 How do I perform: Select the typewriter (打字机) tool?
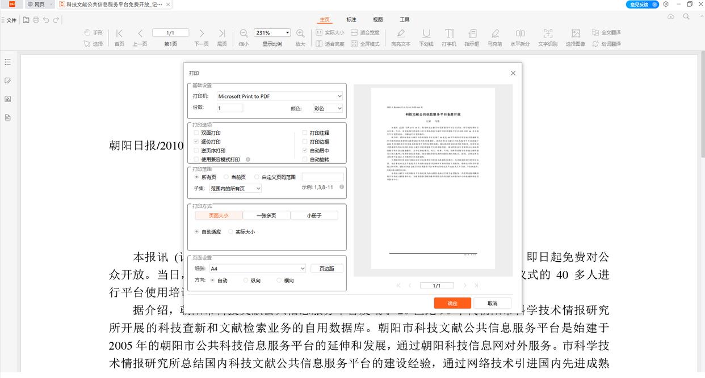point(449,34)
